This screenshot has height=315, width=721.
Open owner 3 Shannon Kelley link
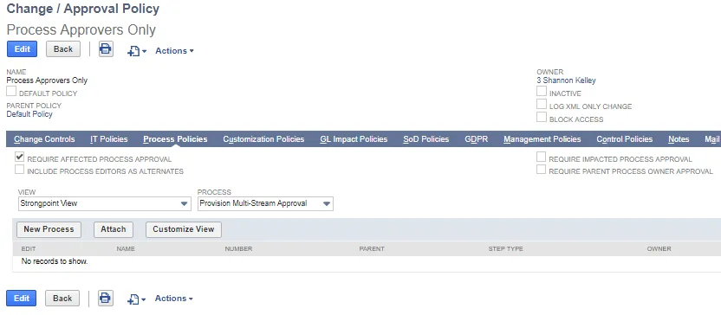coord(566,80)
